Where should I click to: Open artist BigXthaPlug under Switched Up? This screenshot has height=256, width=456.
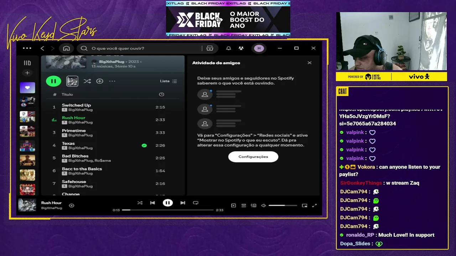click(x=81, y=110)
